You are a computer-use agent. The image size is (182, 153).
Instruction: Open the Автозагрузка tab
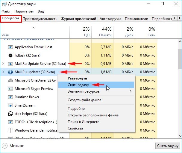110,19
